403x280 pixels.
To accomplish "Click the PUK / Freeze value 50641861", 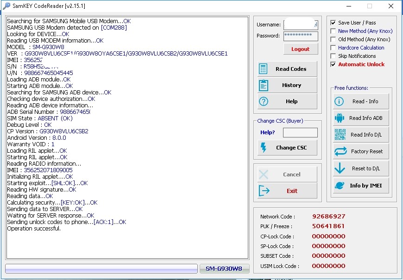I will (x=328, y=226).
